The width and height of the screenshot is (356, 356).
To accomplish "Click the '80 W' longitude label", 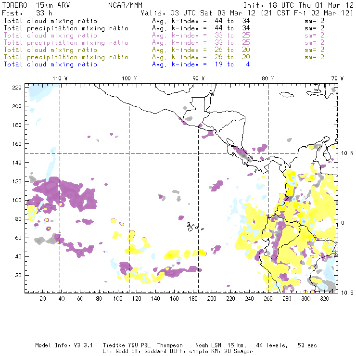I will coord(267,78).
